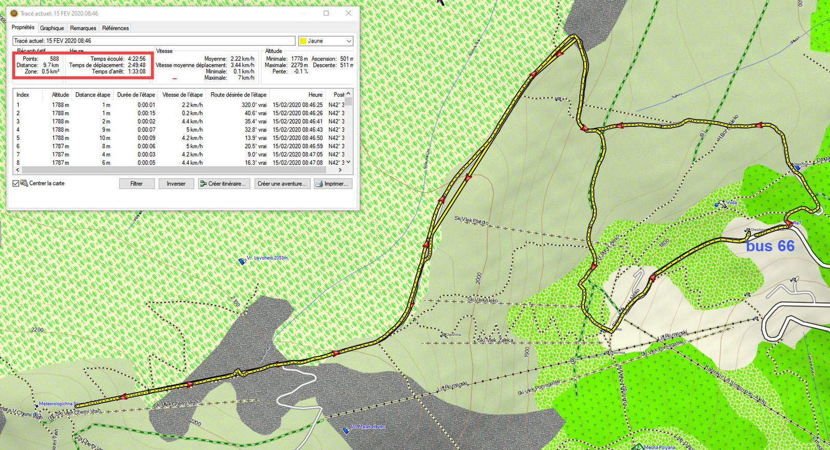Sort by the Altitude column header
The height and width of the screenshot is (450, 830).
pyautogui.click(x=60, y=95)
